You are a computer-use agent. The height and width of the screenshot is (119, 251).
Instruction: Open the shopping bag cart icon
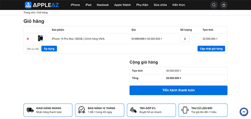pos(224,5)
